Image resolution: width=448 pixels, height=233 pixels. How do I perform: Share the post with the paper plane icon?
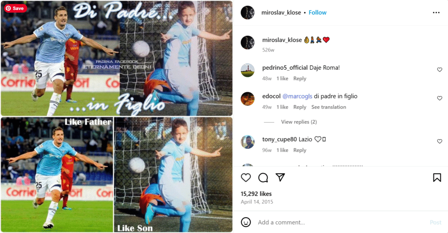tap(280, 177)
